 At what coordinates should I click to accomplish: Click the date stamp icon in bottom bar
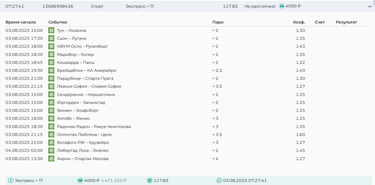point(219,181)
